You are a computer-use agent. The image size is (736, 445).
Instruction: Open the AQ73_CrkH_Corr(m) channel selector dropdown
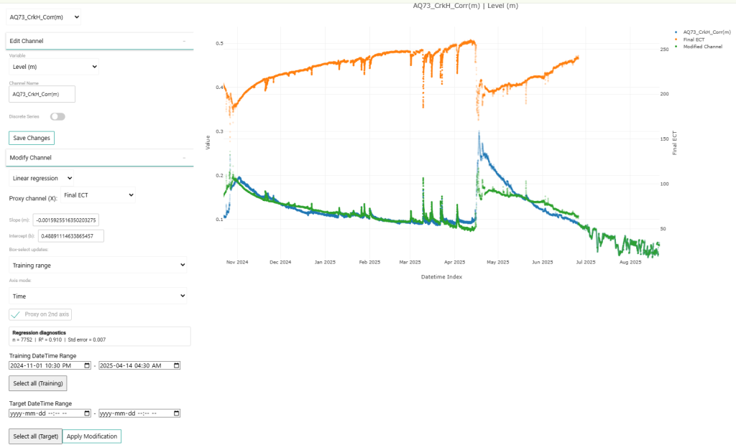pyautogui.click(x=44, y=16)
